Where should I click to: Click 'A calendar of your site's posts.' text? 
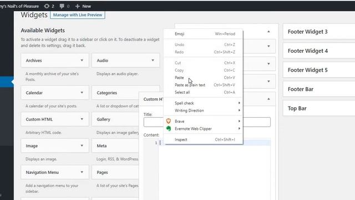point(51,106)
